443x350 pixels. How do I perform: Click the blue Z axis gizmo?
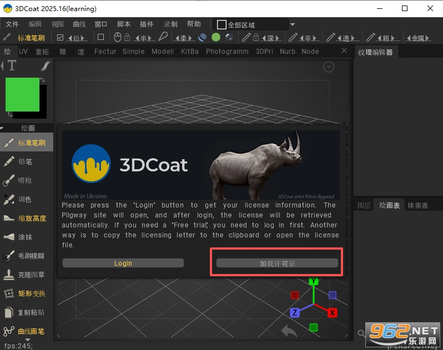click(x=295, y=313)
